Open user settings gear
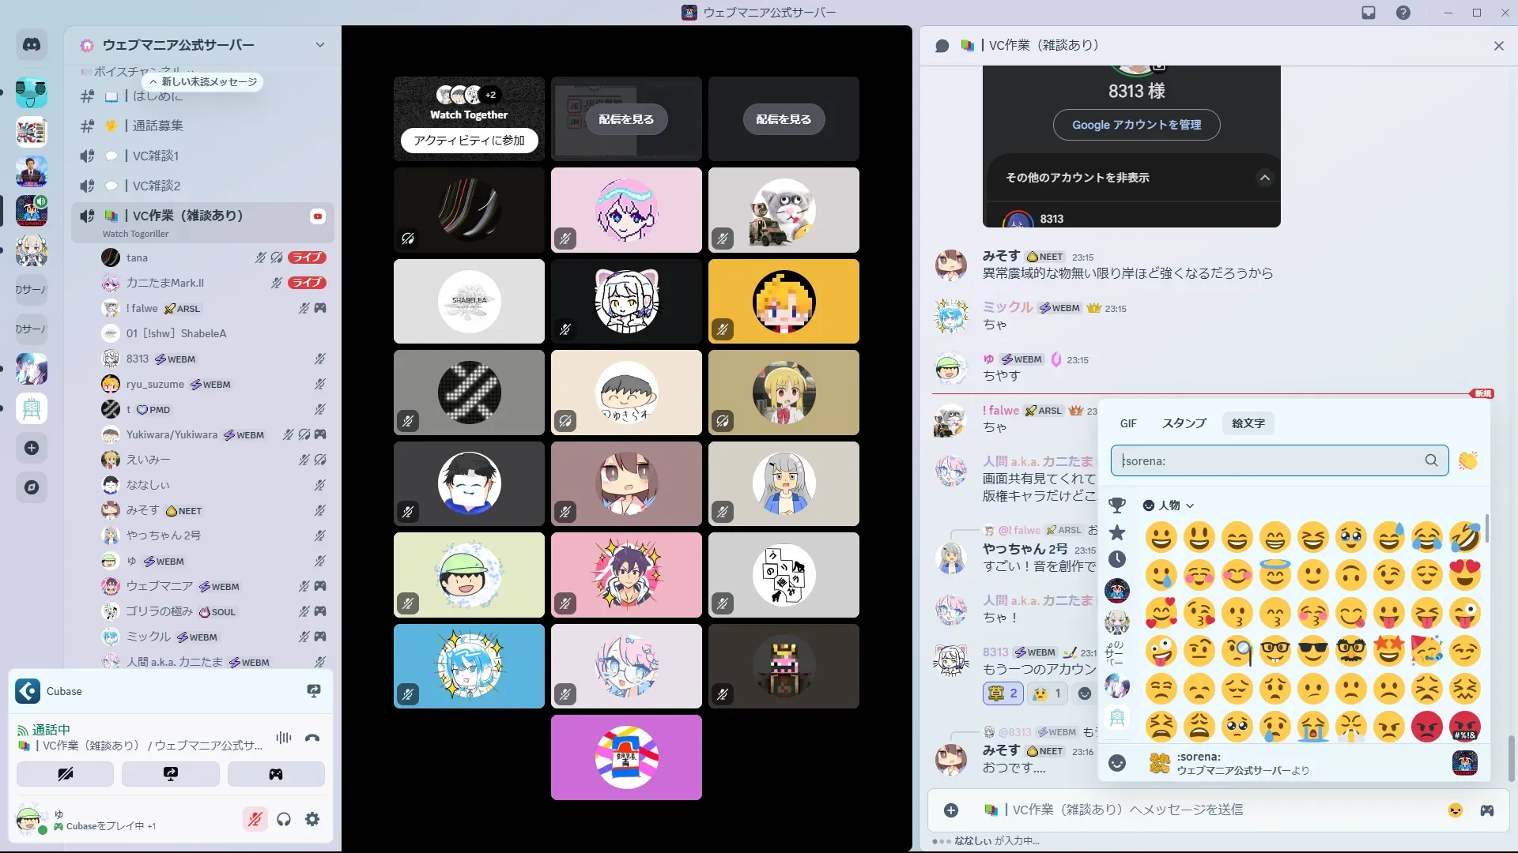 click(312, 819)
